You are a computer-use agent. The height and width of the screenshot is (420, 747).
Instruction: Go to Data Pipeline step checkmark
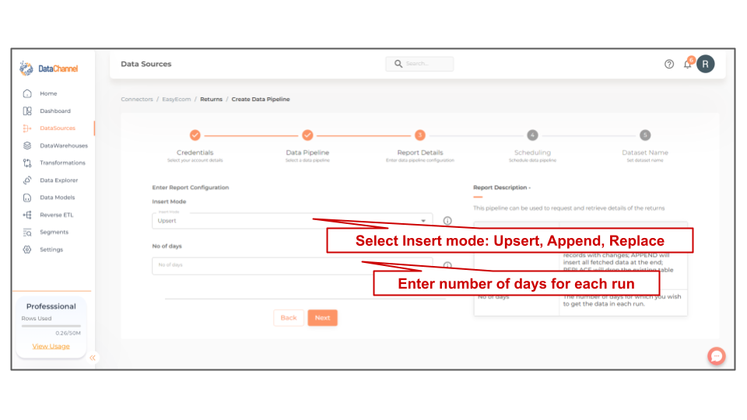308,135
